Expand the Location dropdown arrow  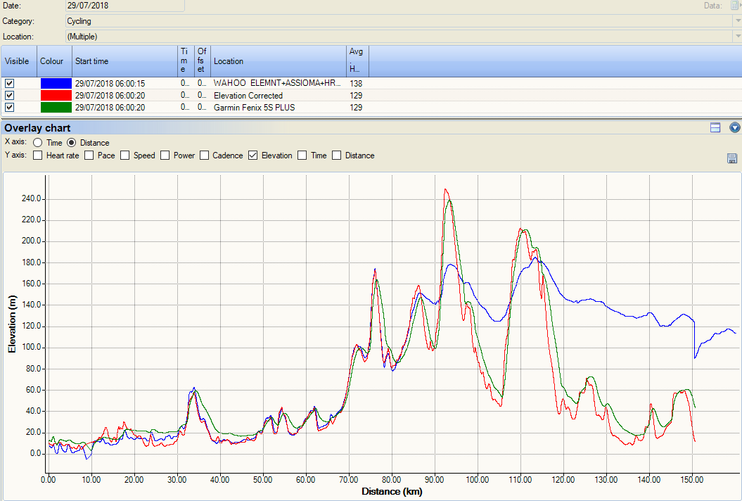[736, 36]
